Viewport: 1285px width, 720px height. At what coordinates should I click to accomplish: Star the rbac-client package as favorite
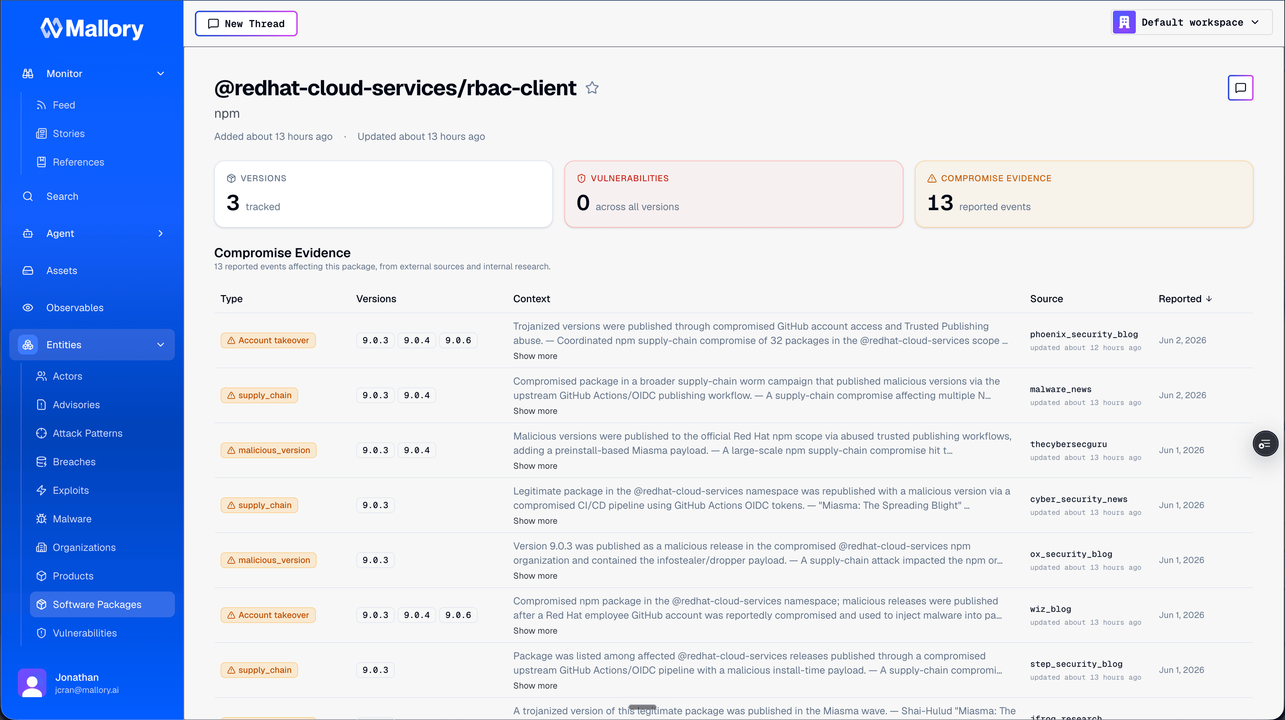pyautogui.click(x=592, y=88)
